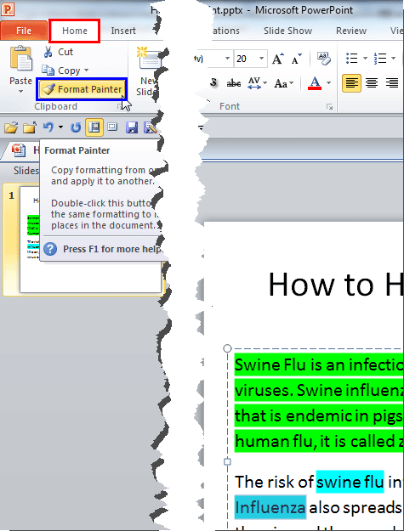The height and width of the screenshot is (531, 404).
Task: Click the font size box showing 20
Action: (246, 59)
